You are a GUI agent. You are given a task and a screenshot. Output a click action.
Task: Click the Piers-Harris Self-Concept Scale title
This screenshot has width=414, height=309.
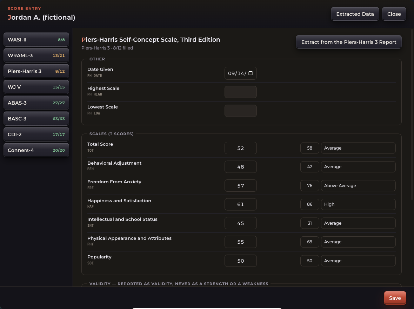pyautogui.click(x=151, y=40)
